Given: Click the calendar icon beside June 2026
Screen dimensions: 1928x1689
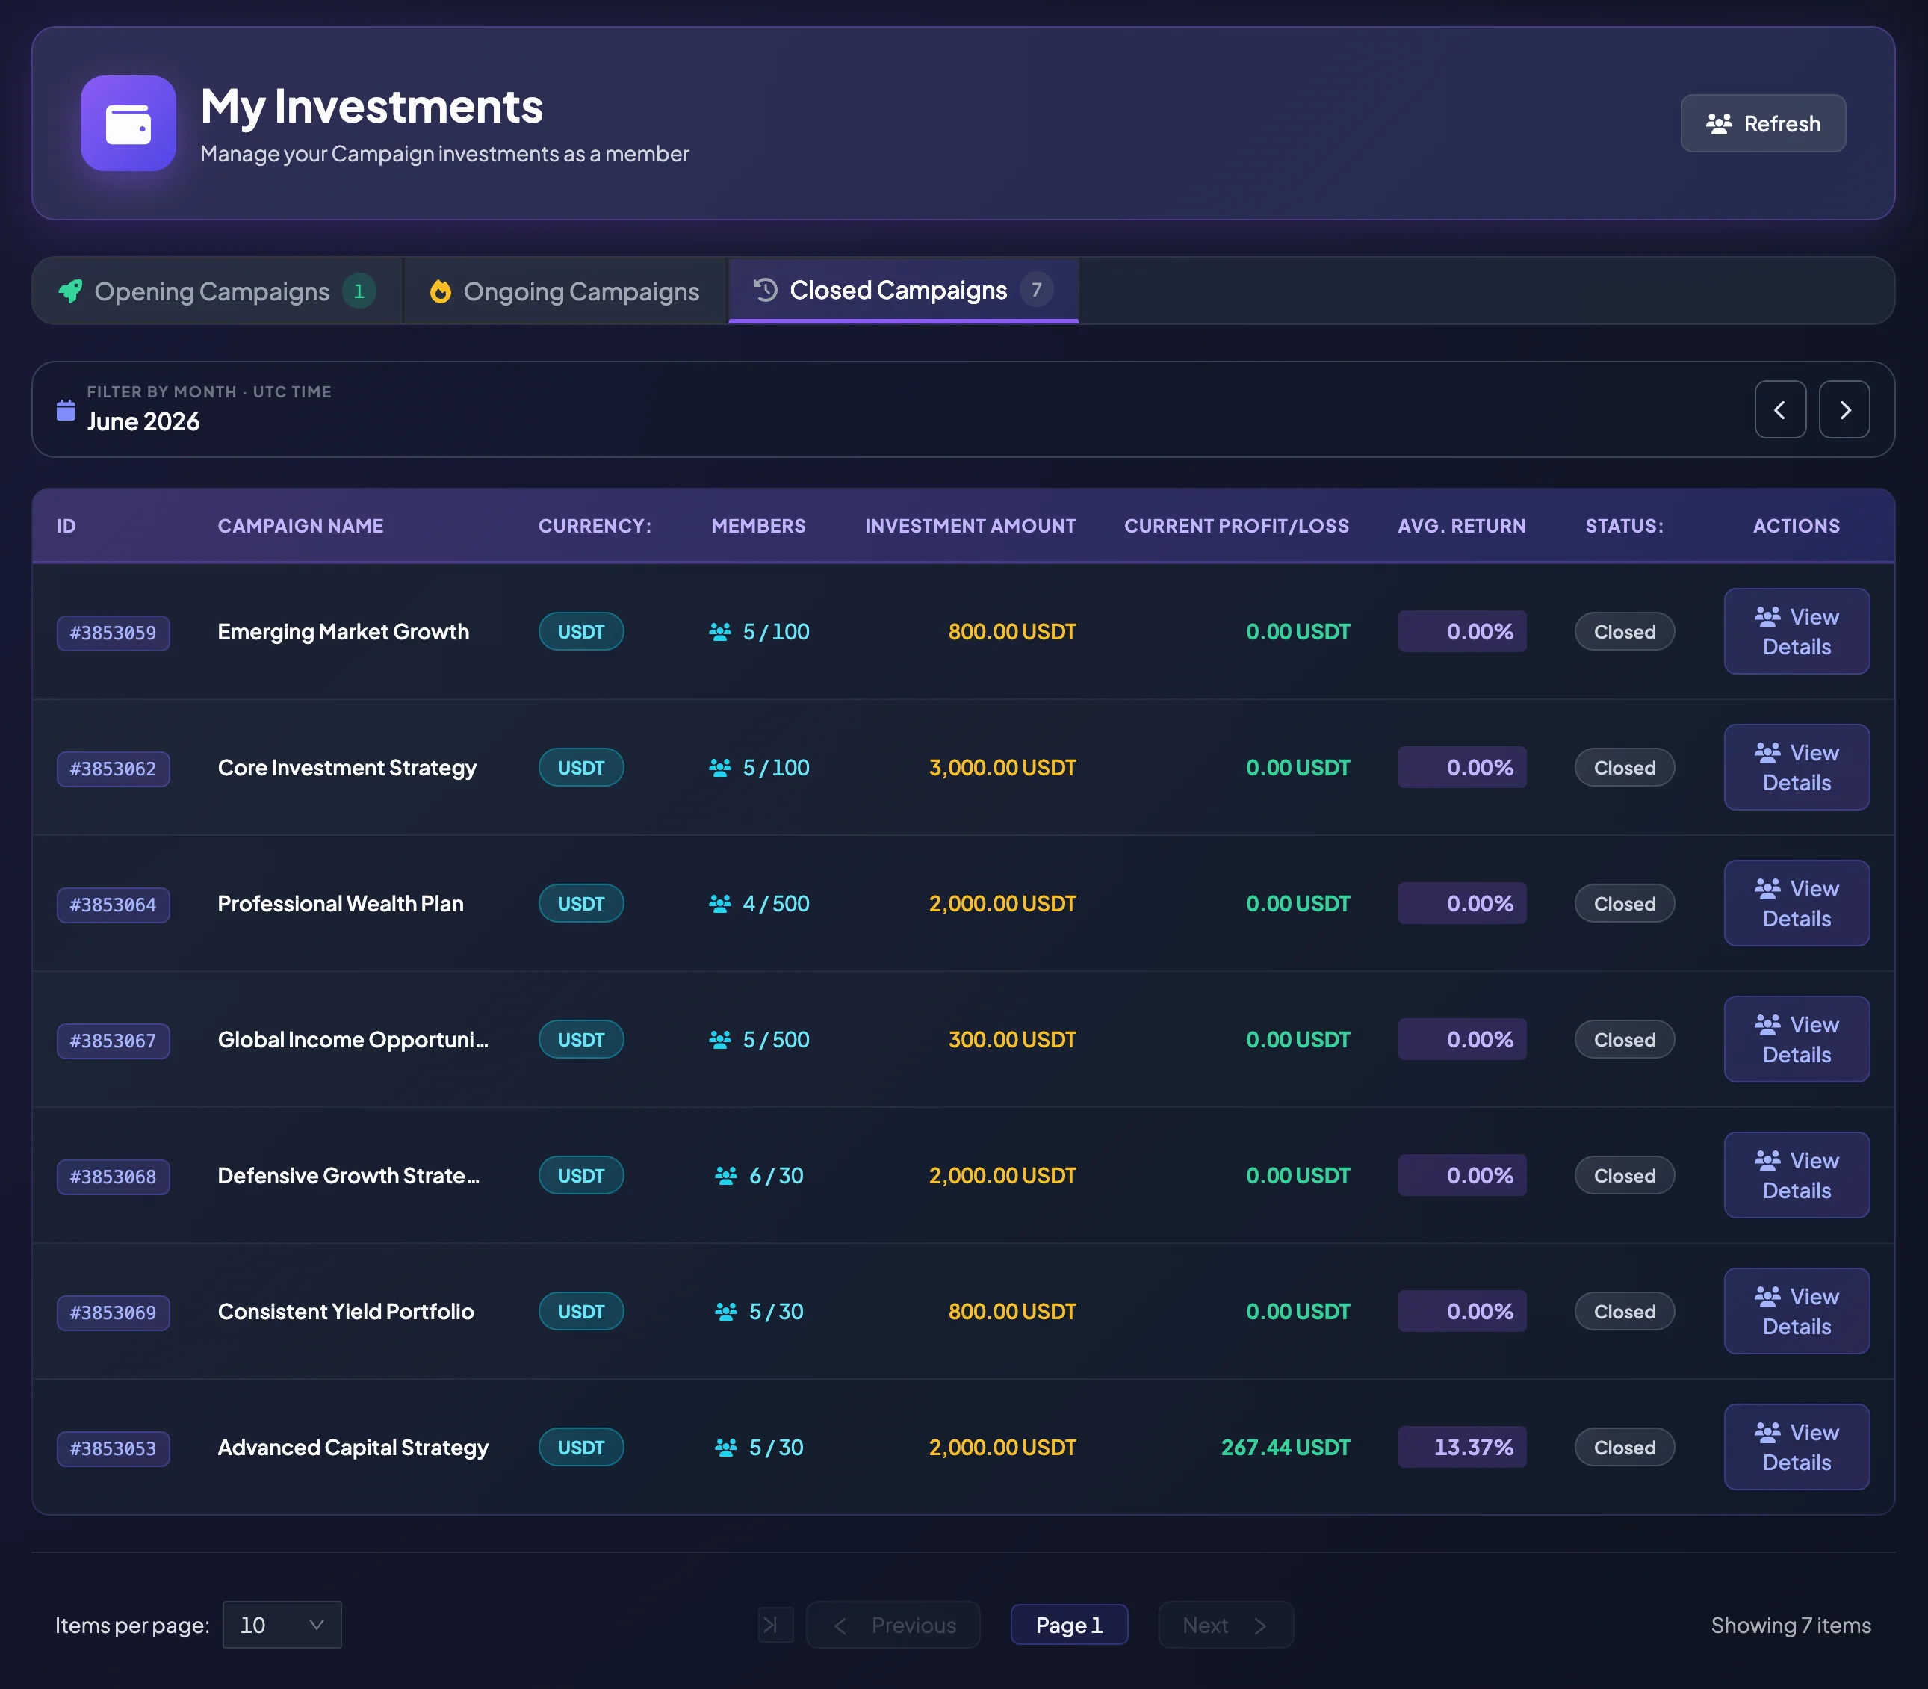Looking at the screenshot, I should pos(66,410).
